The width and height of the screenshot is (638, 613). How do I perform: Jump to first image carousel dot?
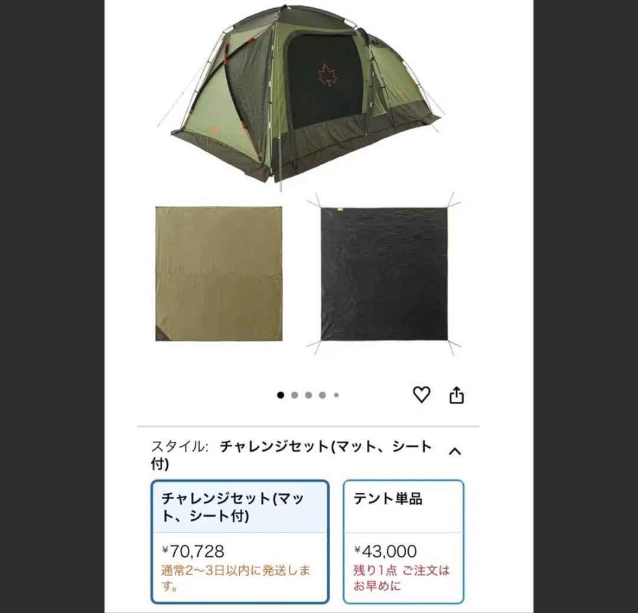click(281, 395)
